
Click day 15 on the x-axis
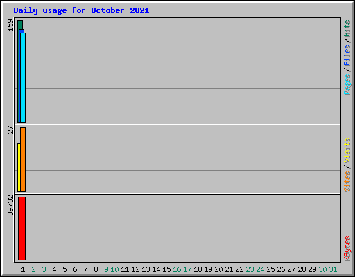pyautogui.click(x=166, y=269)
